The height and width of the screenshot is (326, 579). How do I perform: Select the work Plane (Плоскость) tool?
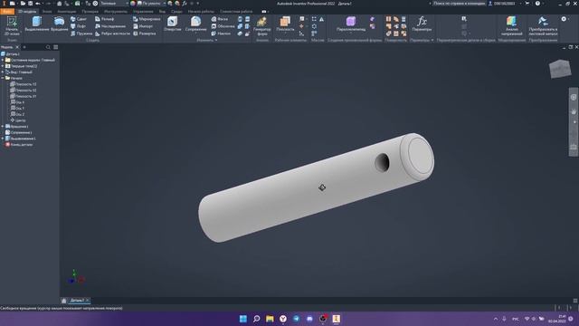tap(285, 24)
